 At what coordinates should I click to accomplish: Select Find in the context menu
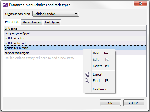(x=101, y=81)
